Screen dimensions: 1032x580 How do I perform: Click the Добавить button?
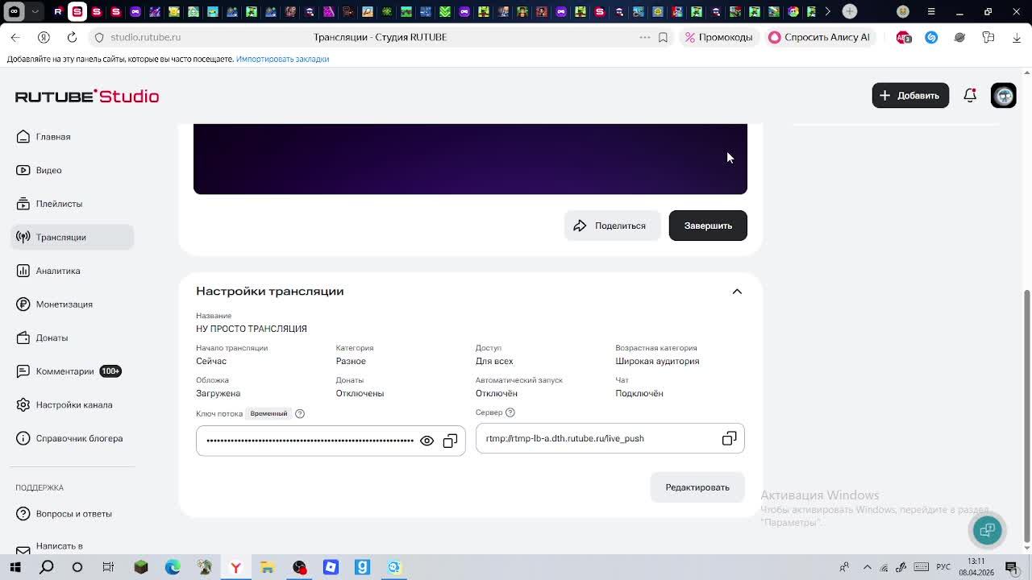coord(910,95)
